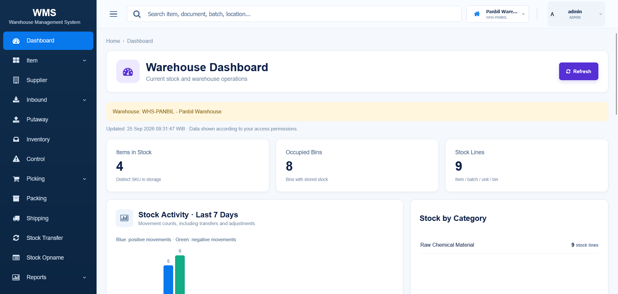618x294 pixels.
Task: Open the Panbil Warehouse selector dropdown
Action: point(498,14)
